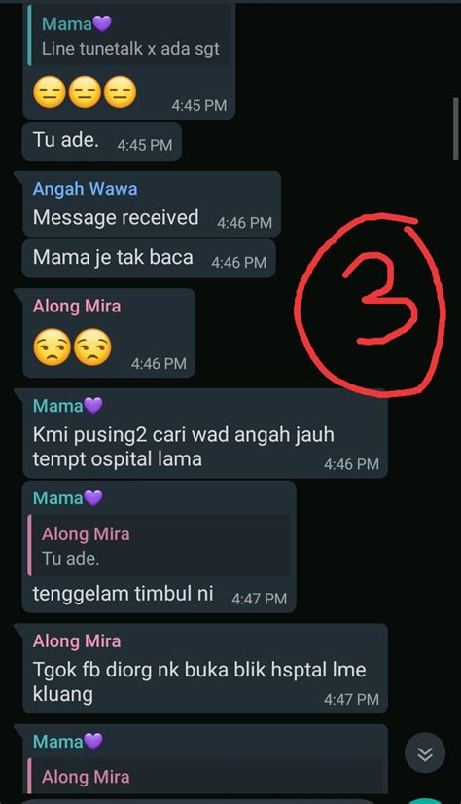Screen dimensions: 461x804
Task: Tap the three expressionless emojis message
Action: 85,92
